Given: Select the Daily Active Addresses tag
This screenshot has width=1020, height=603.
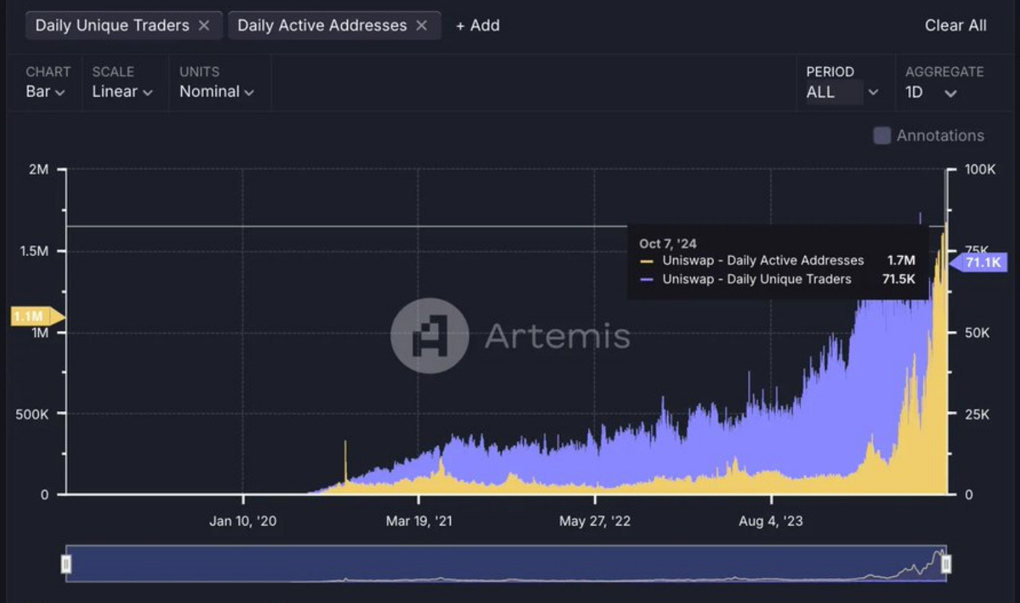Looking at the screenshot, I should (x=322, y=25).
